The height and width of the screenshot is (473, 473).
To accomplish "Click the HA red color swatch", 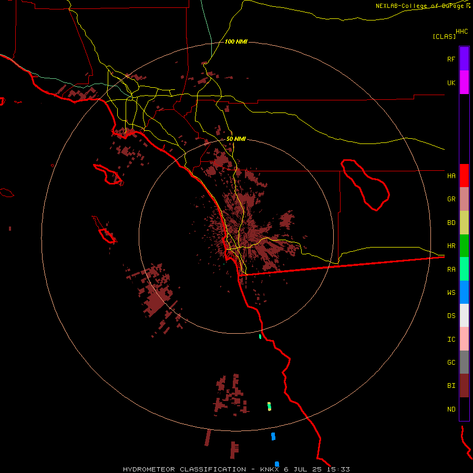I will 464,176.
